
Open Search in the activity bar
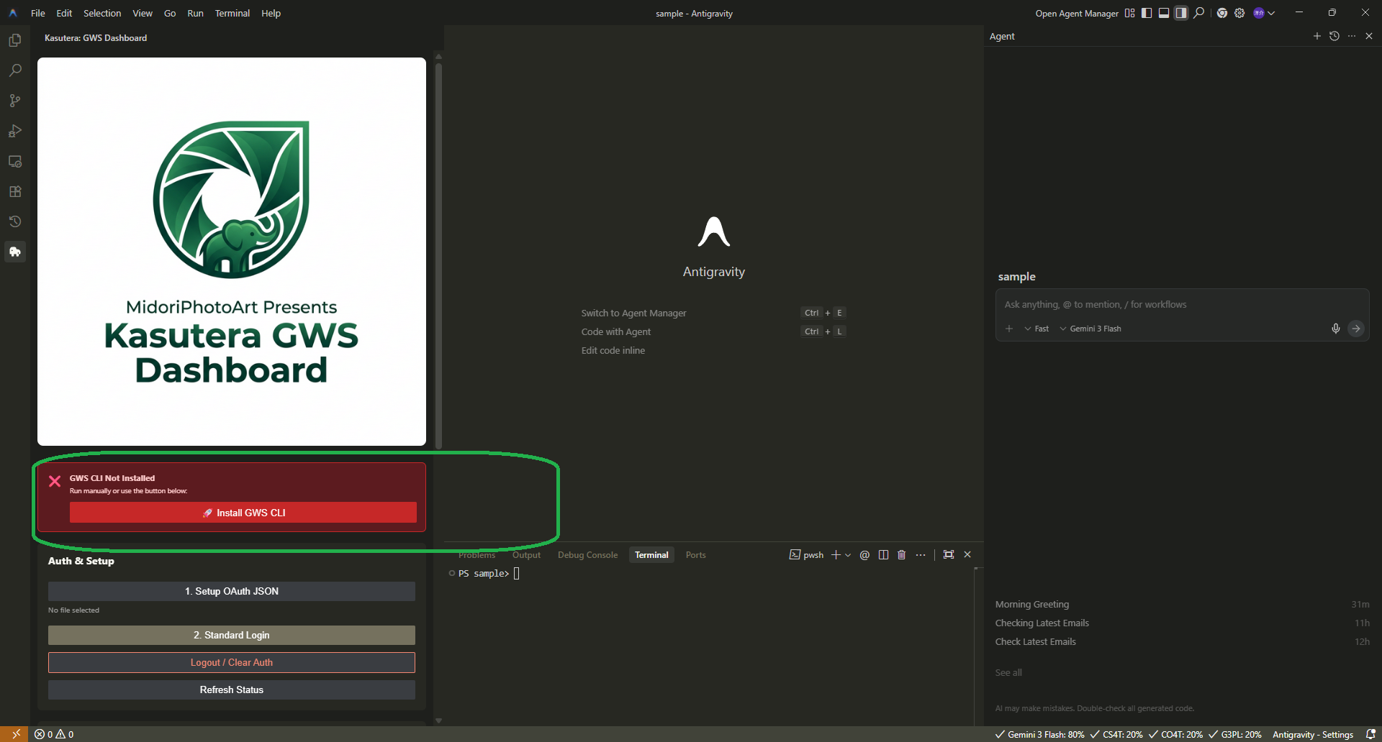pyautogui.click(x=15, y=70)
